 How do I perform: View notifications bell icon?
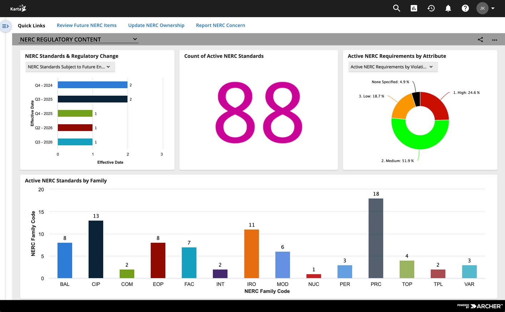[448, 8]
